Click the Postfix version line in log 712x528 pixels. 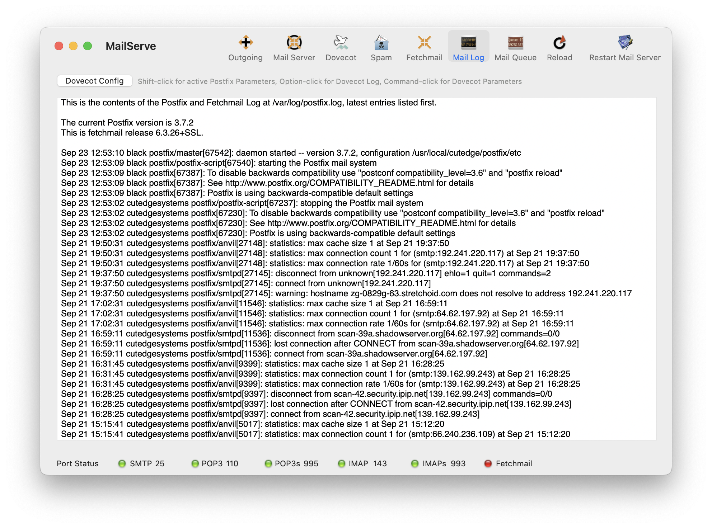point(127,123)
